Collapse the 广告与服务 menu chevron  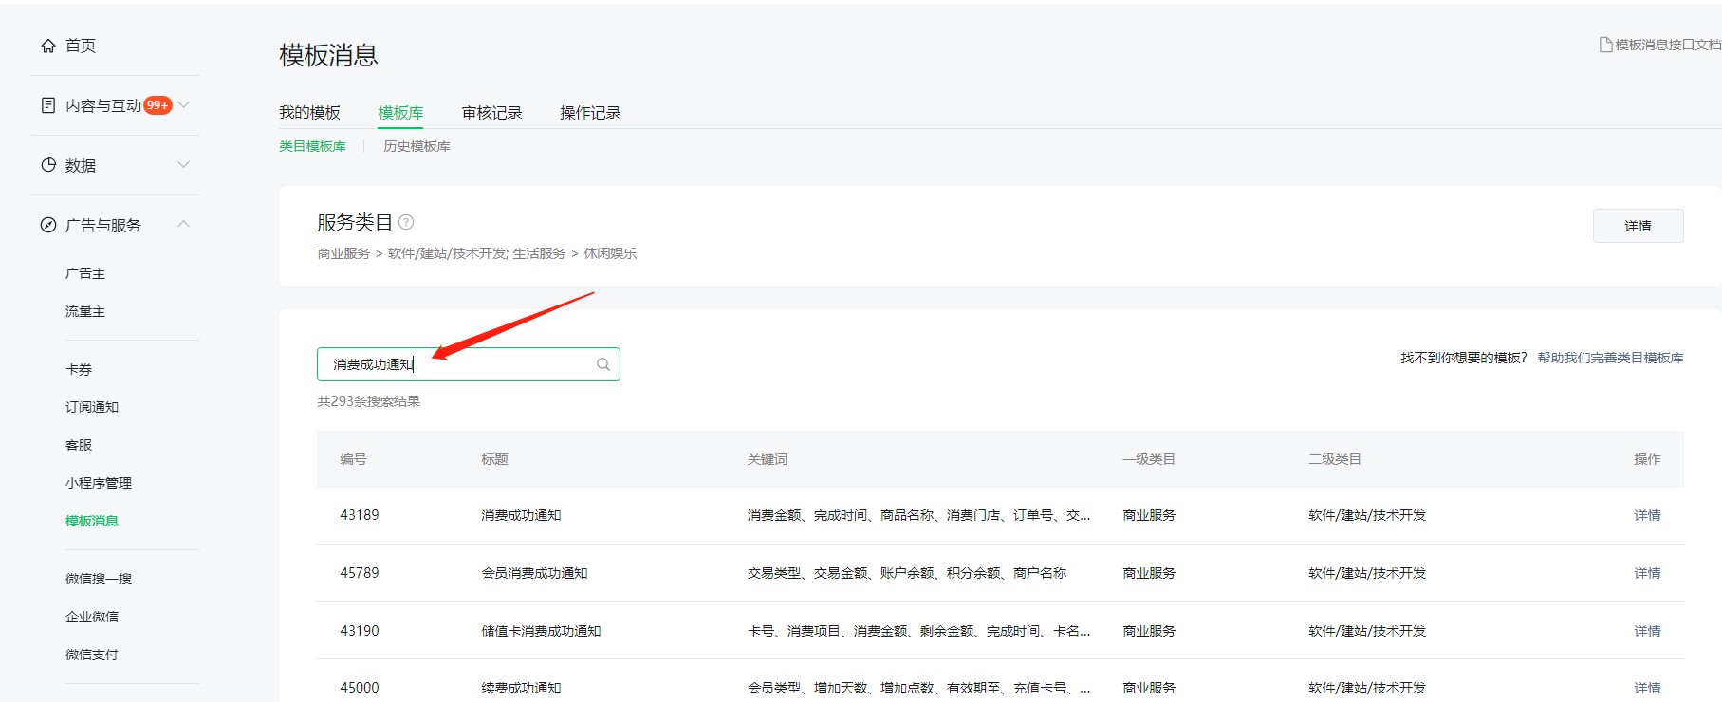pos(184,225)
